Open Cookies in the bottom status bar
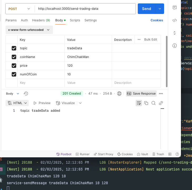Viewport: 192px width, 190px height. pyautogui.click(x=125, y=154)
